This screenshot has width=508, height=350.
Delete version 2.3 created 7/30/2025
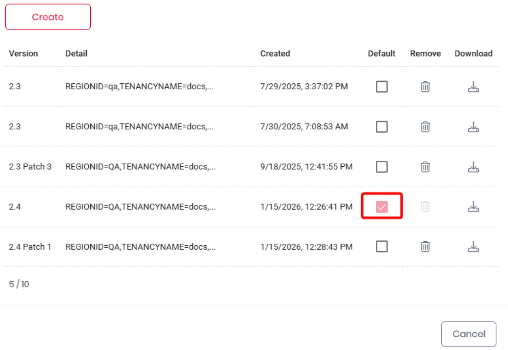tap(425, 127)
